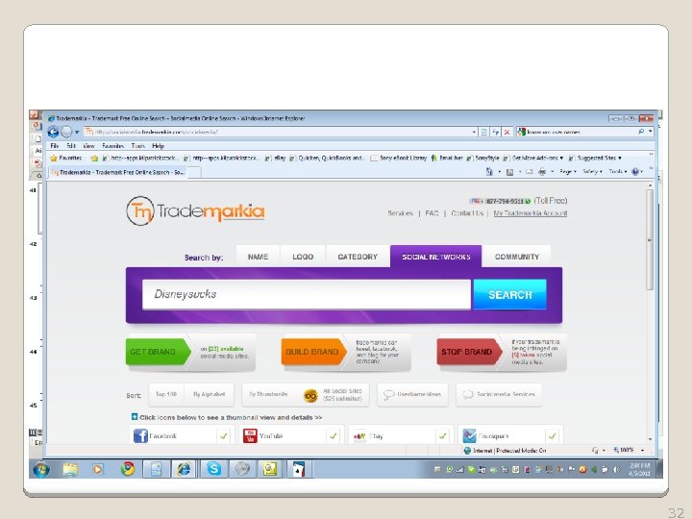
Task: Select the SOCIAL NETWORKS search tab
Action: pyautogui.click(x=436, y=257)
